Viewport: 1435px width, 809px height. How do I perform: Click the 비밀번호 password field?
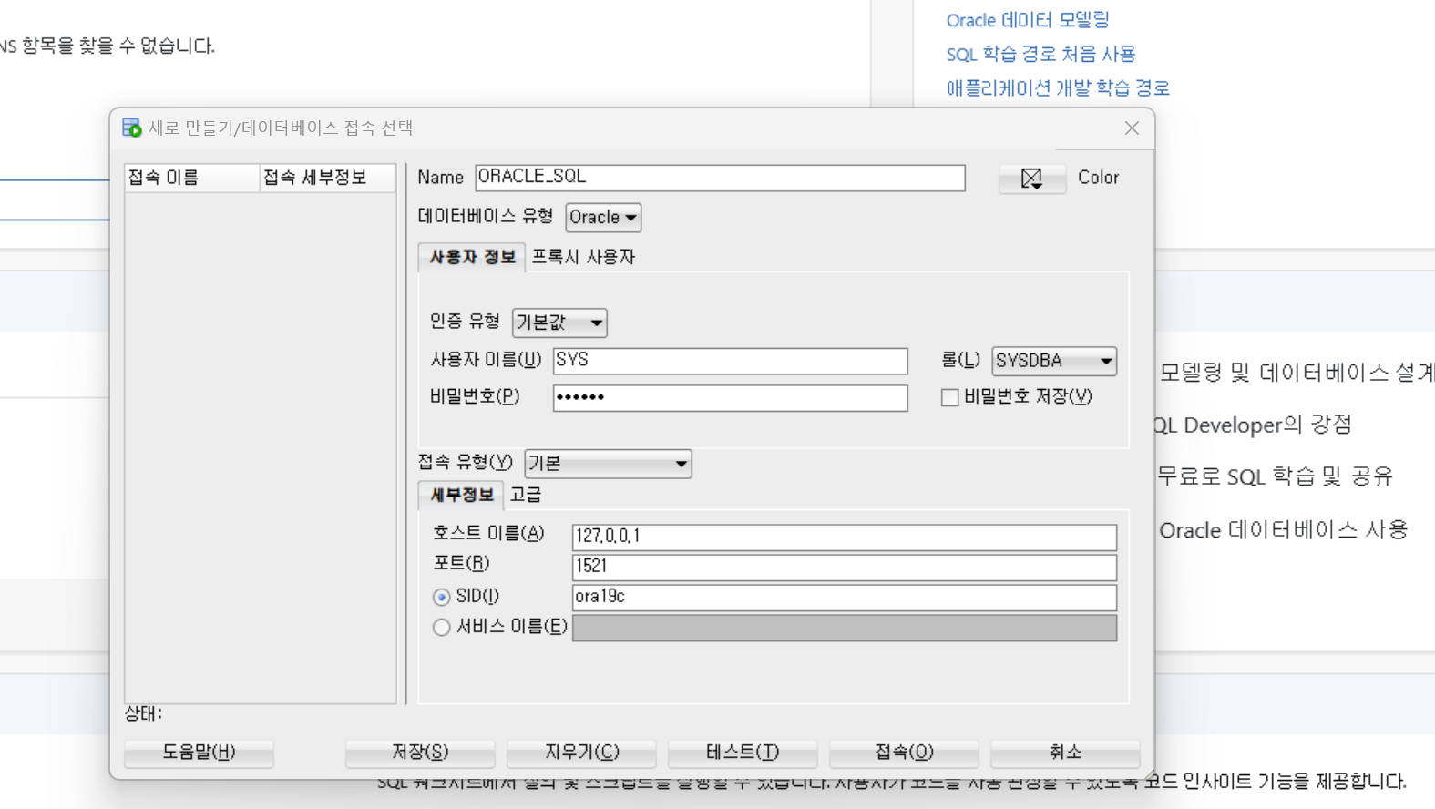[730, 398]
